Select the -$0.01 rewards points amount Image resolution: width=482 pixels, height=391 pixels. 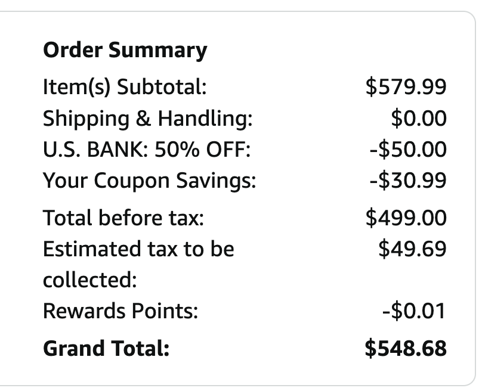tap(415, 311)
